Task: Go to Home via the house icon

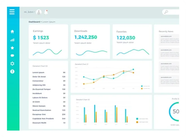Action: coord(12,32)
